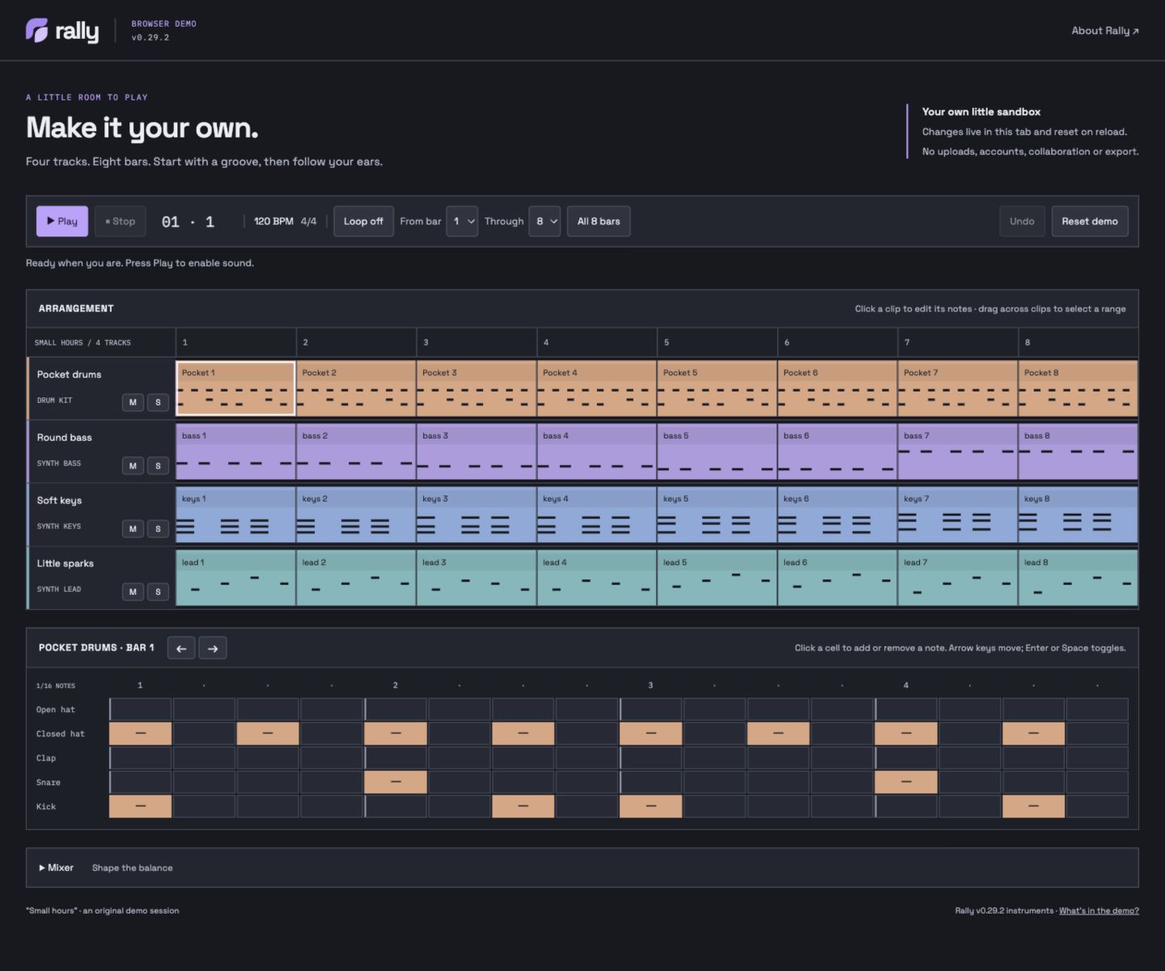Toggle the Loop off button

point(363,221)
